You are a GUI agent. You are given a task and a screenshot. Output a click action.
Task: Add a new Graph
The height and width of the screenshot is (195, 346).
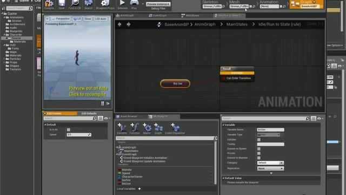point(158,129)
